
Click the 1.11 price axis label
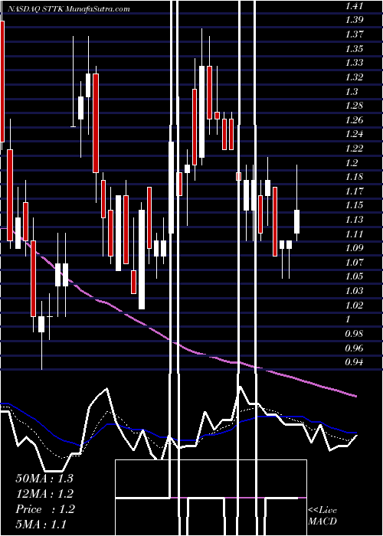(x=354, y=234)
